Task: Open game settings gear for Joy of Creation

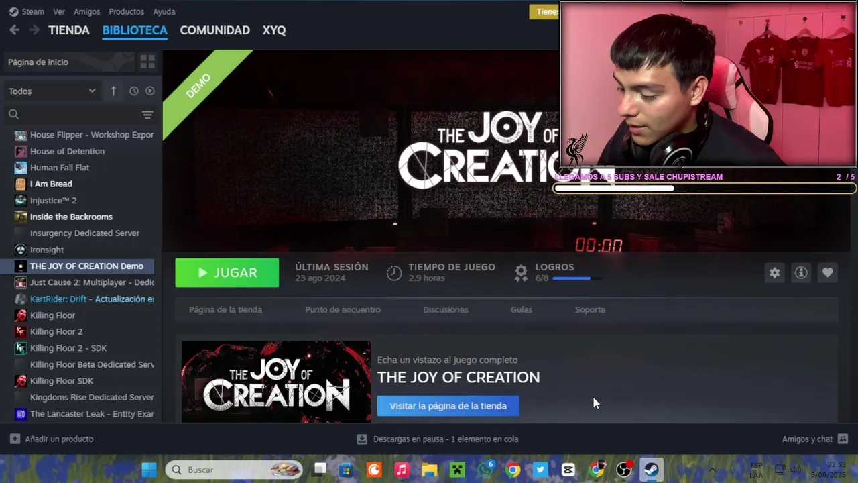Action: click(x=774, y=272)
